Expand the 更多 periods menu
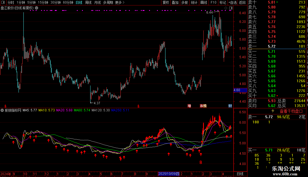 [120, 2]
